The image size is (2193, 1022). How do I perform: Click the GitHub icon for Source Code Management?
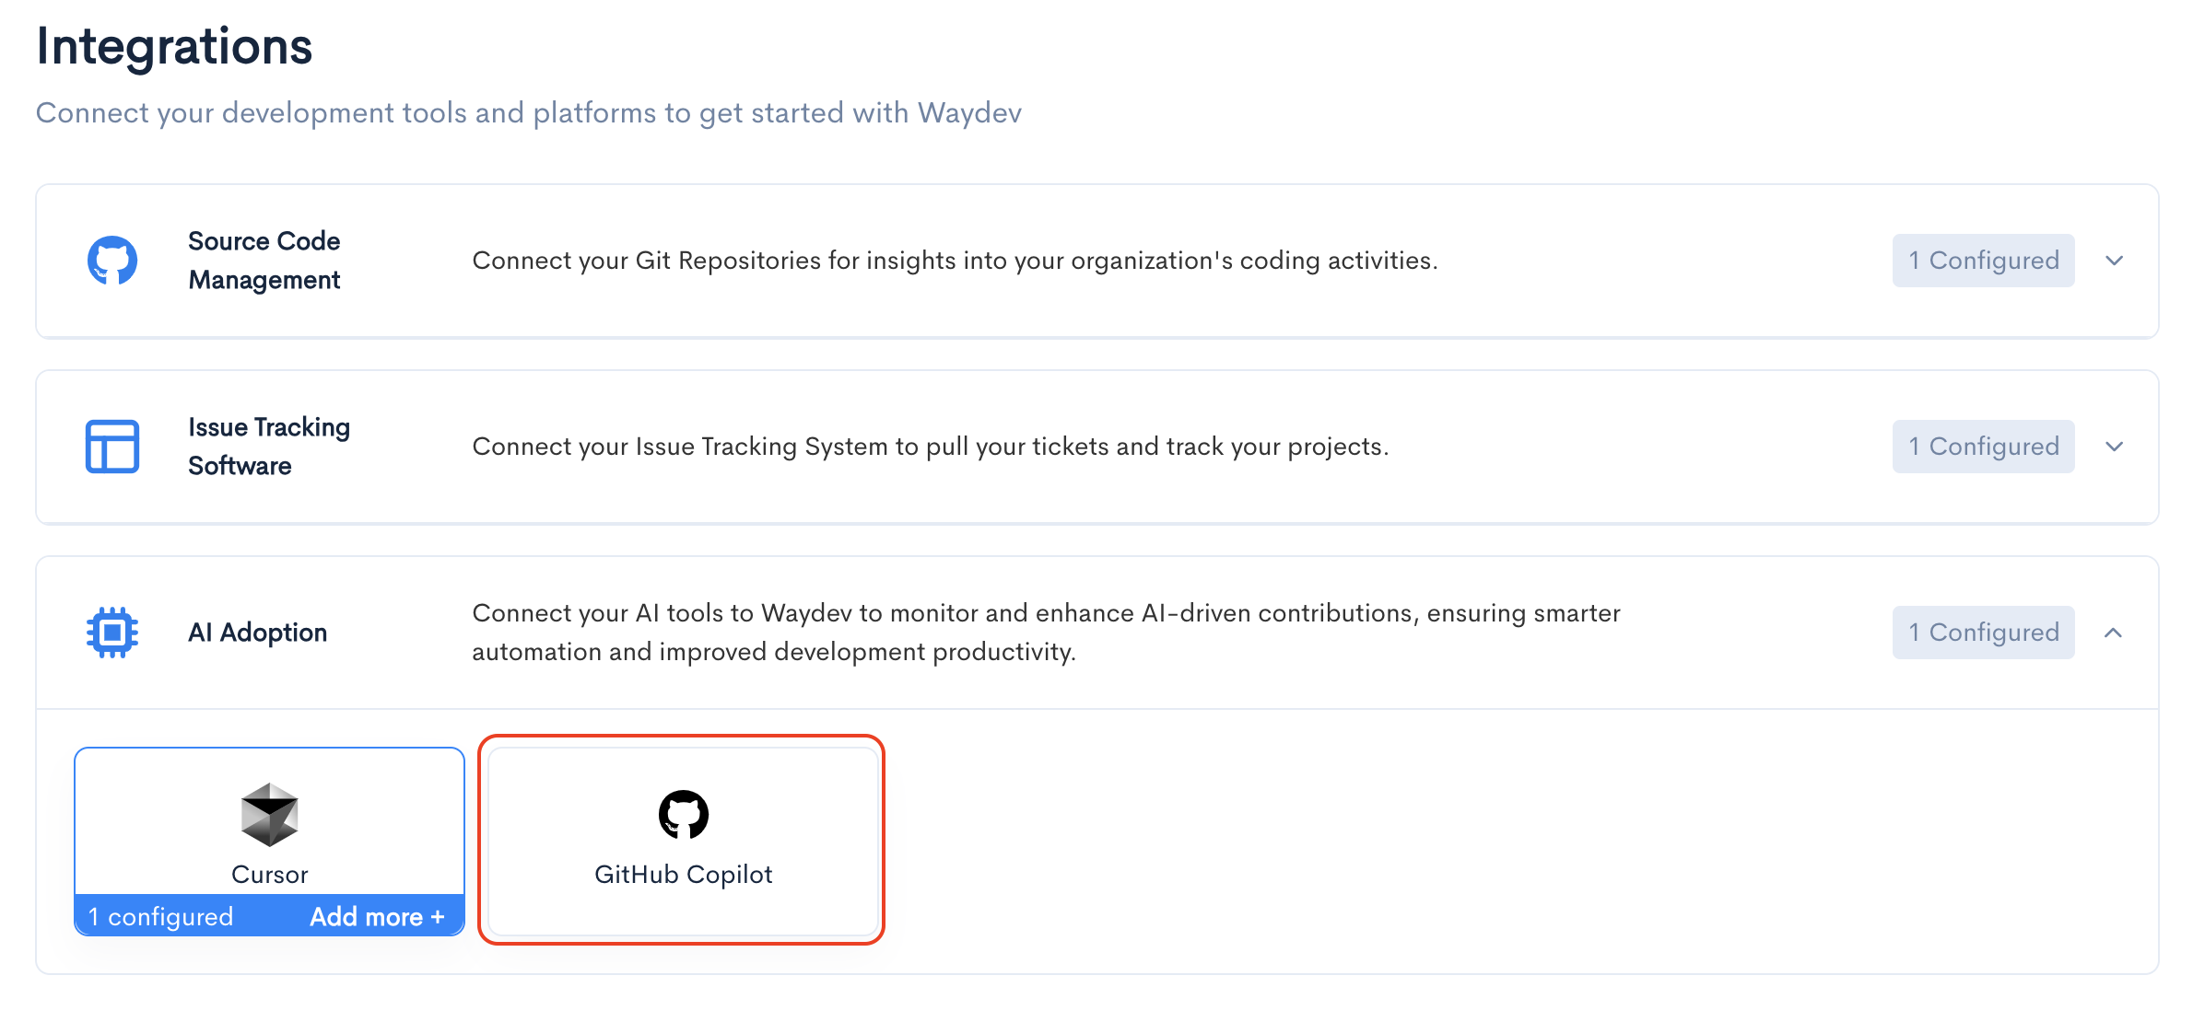[112, 261]
